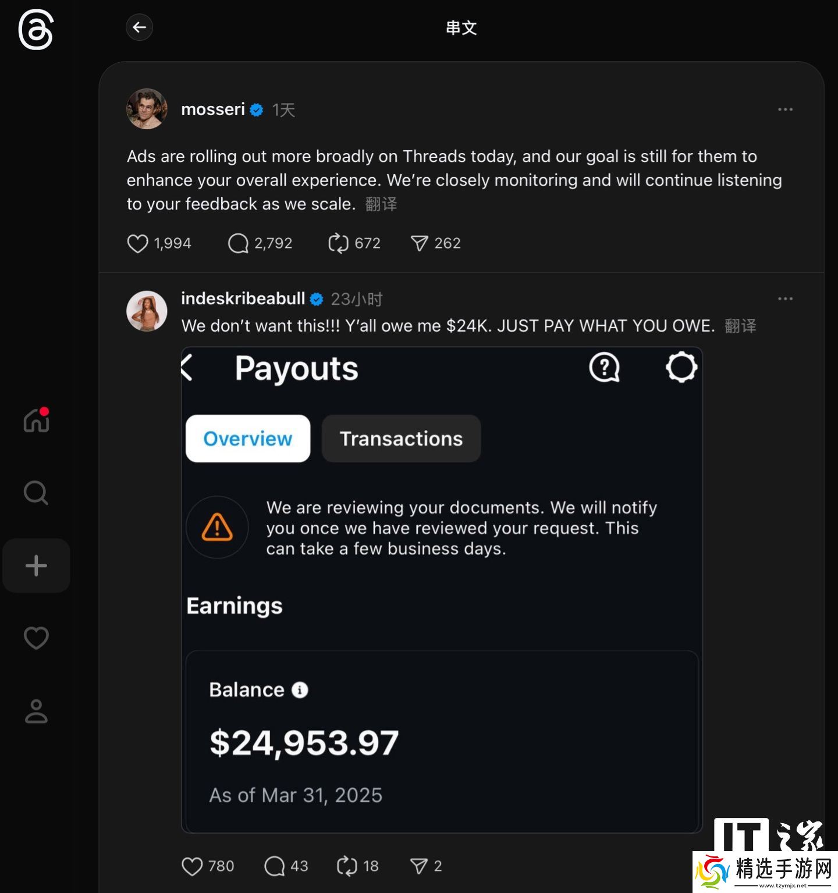Screen dimensions: 838x893
Task: Go back using the arrow button
Action: pyautogui.click(x=139, y=27)
